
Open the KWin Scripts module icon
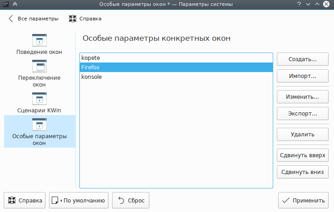point(39,99)
